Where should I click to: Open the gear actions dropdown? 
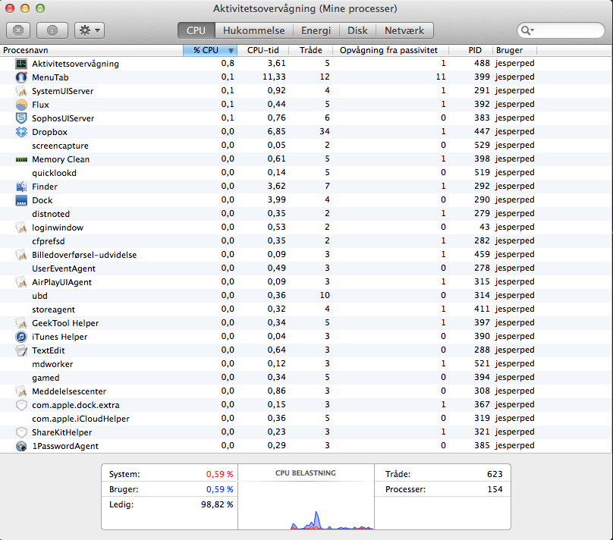90,30
